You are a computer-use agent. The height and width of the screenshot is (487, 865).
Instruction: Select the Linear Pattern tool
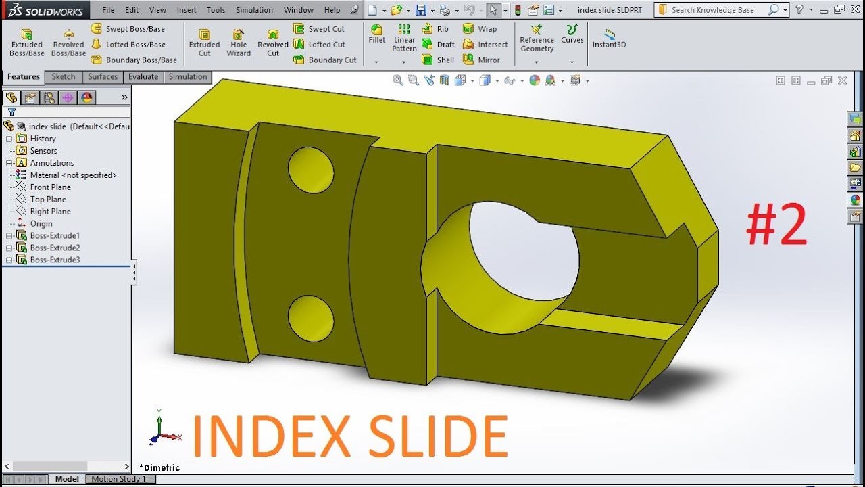coord(404,38)
